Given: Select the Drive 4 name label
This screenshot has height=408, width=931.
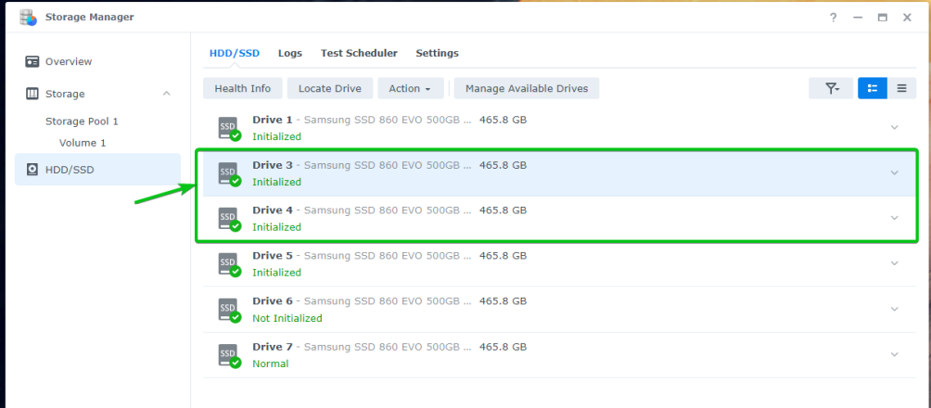Looking at the screenshot, I should pos(273,210).
